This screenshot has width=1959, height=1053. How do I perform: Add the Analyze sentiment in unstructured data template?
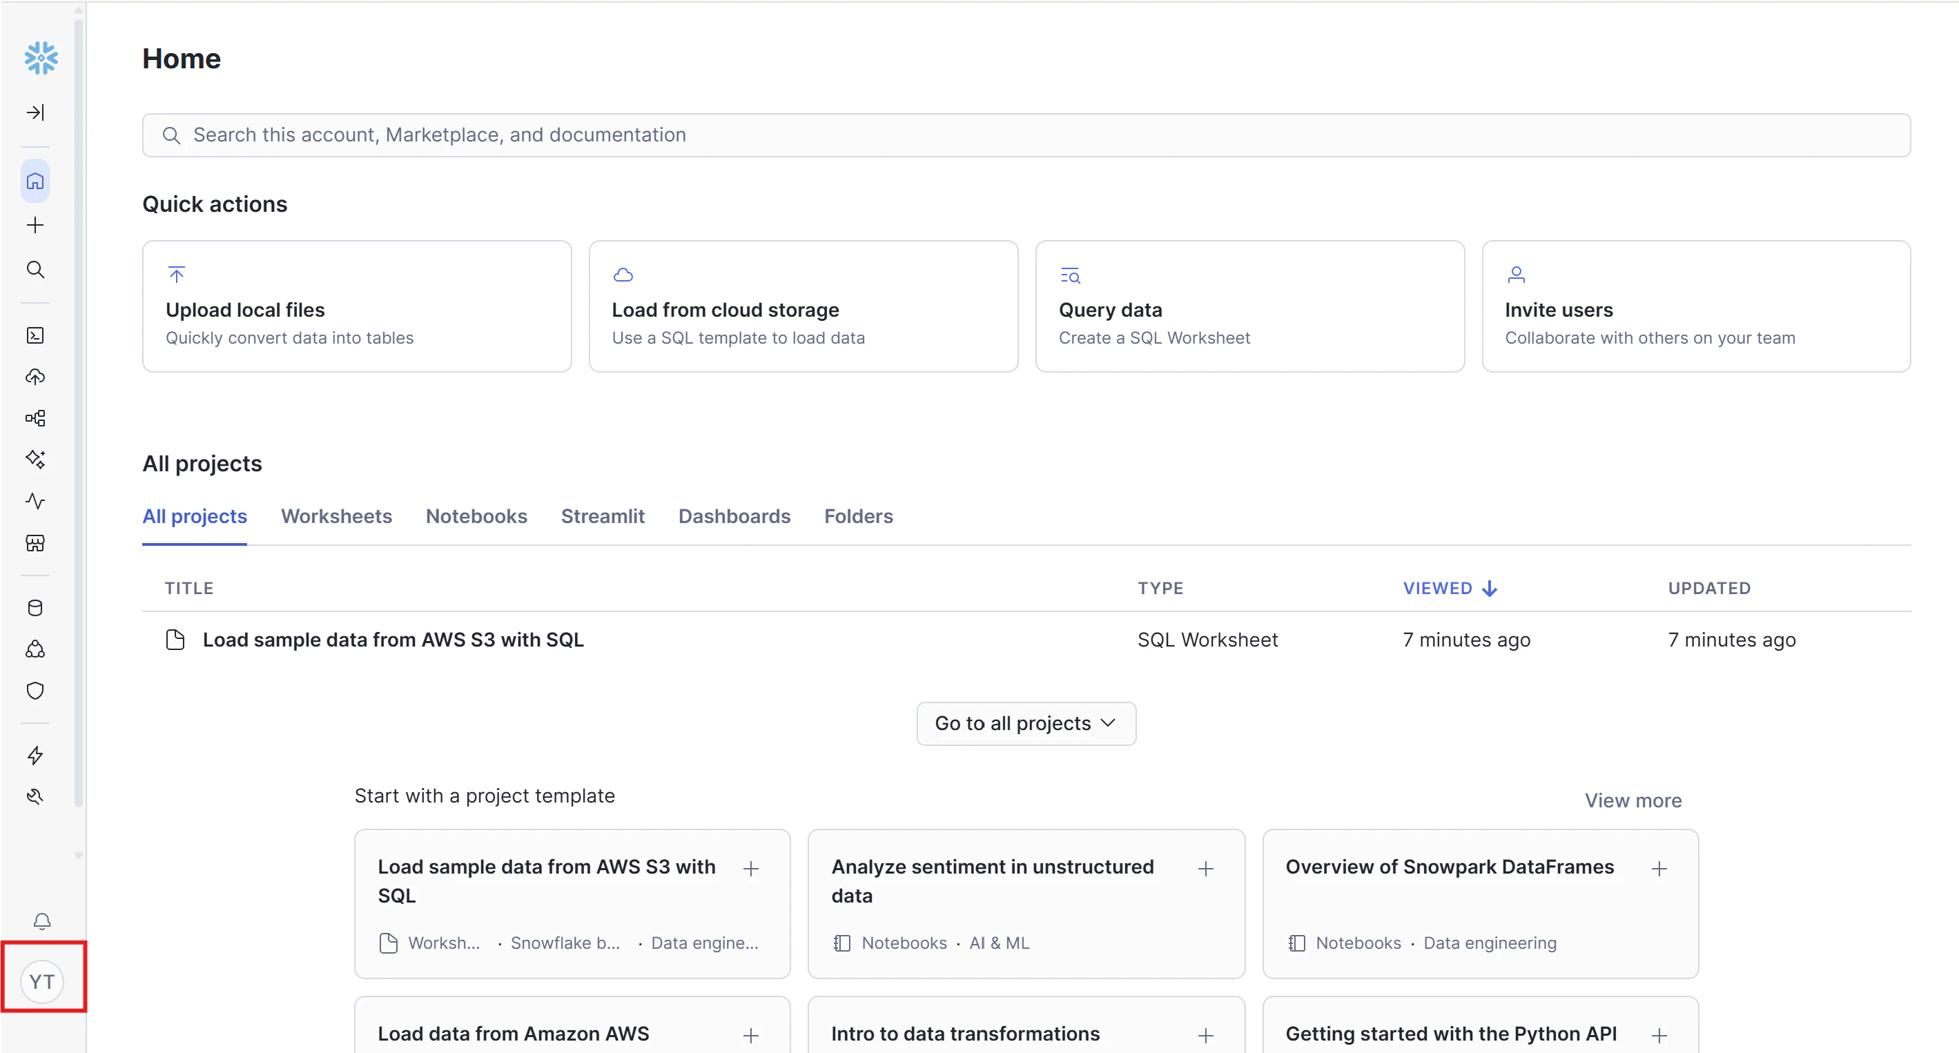coord(1205,869)
